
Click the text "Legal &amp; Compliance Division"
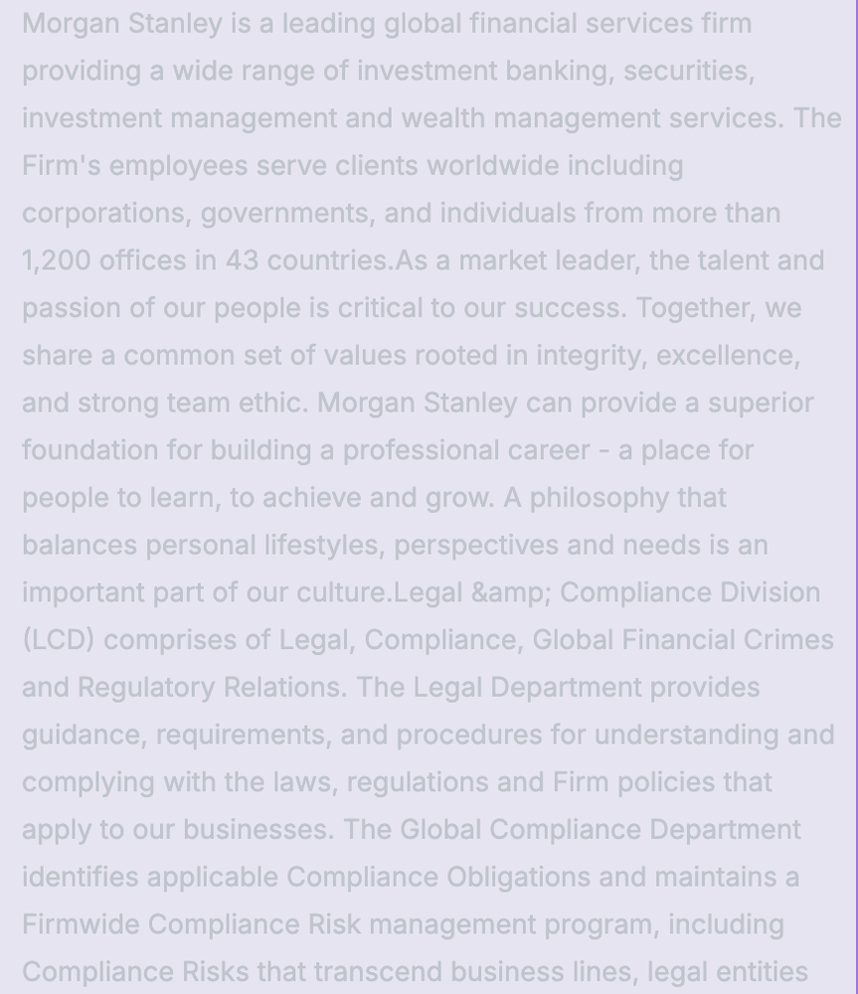click(606, 592)
